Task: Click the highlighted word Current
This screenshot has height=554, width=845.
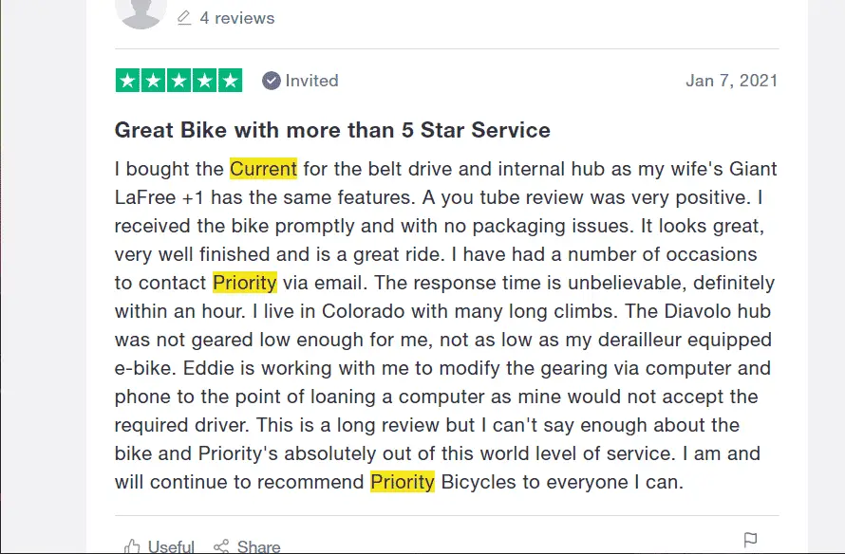Action: click(x=264, y=169)
